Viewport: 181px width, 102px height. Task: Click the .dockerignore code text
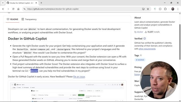(63, 49)
